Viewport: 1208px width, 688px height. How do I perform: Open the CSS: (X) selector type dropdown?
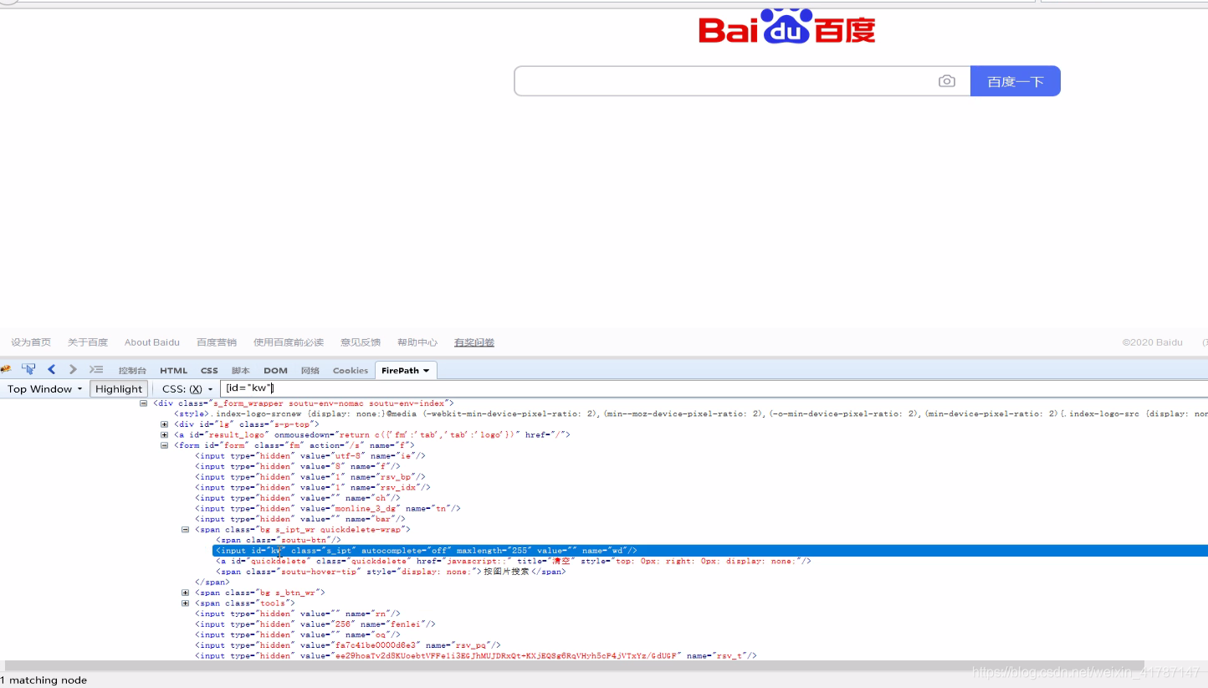(x=187, y=389)
